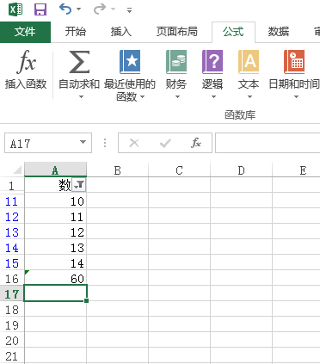The width and height of the screenshot is (320, 364).
Task: Open the 文件 tab
Action: (x=25, y=32)
